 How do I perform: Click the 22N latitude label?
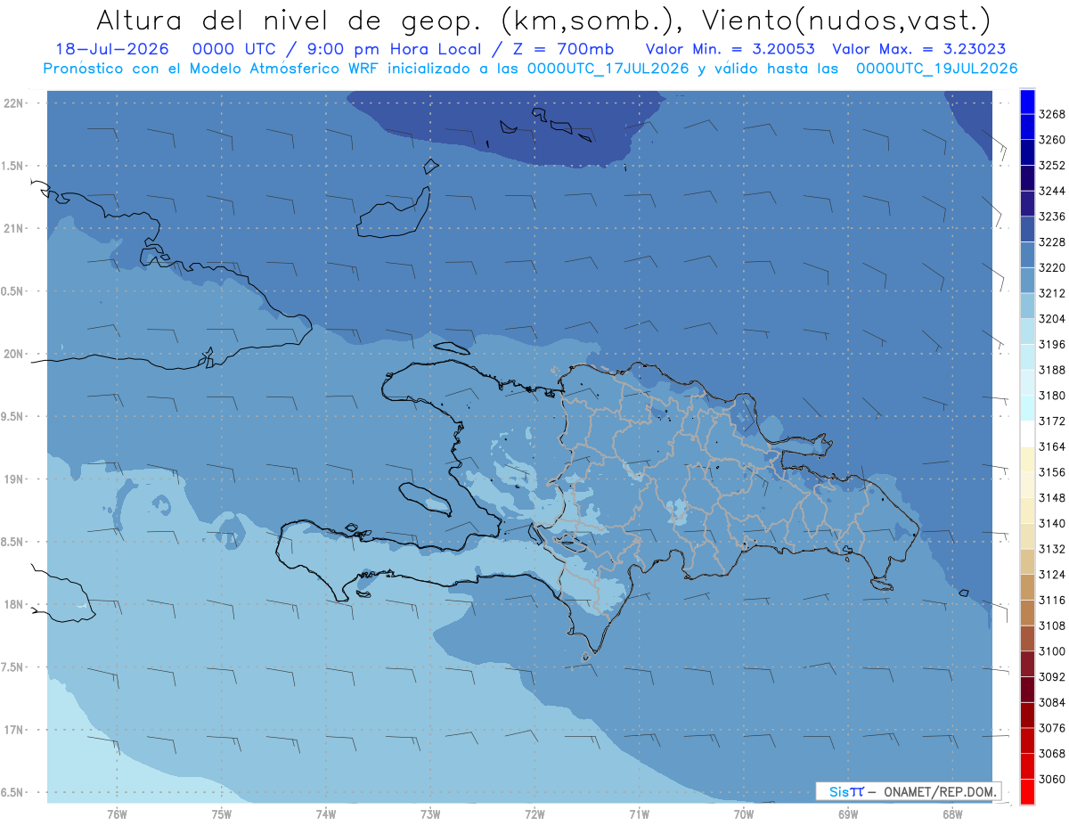13,103
